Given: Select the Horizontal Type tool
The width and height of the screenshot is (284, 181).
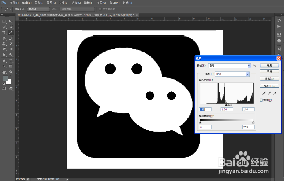Looking at the screenshot, I should pos(11,61).
